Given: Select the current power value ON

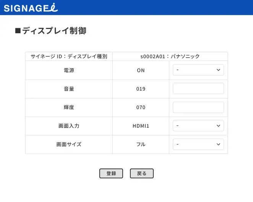Looking at the screenshot, I should click(141, 71).
